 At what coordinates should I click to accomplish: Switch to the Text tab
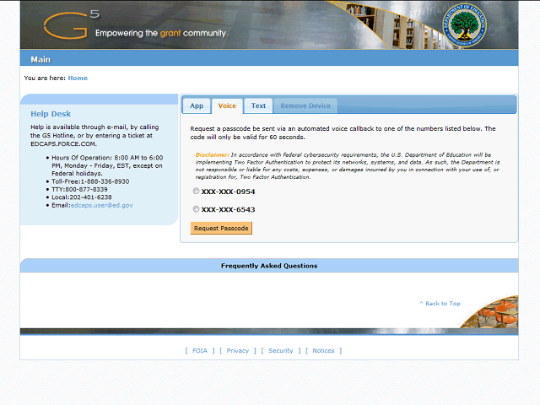click(258, 105)
